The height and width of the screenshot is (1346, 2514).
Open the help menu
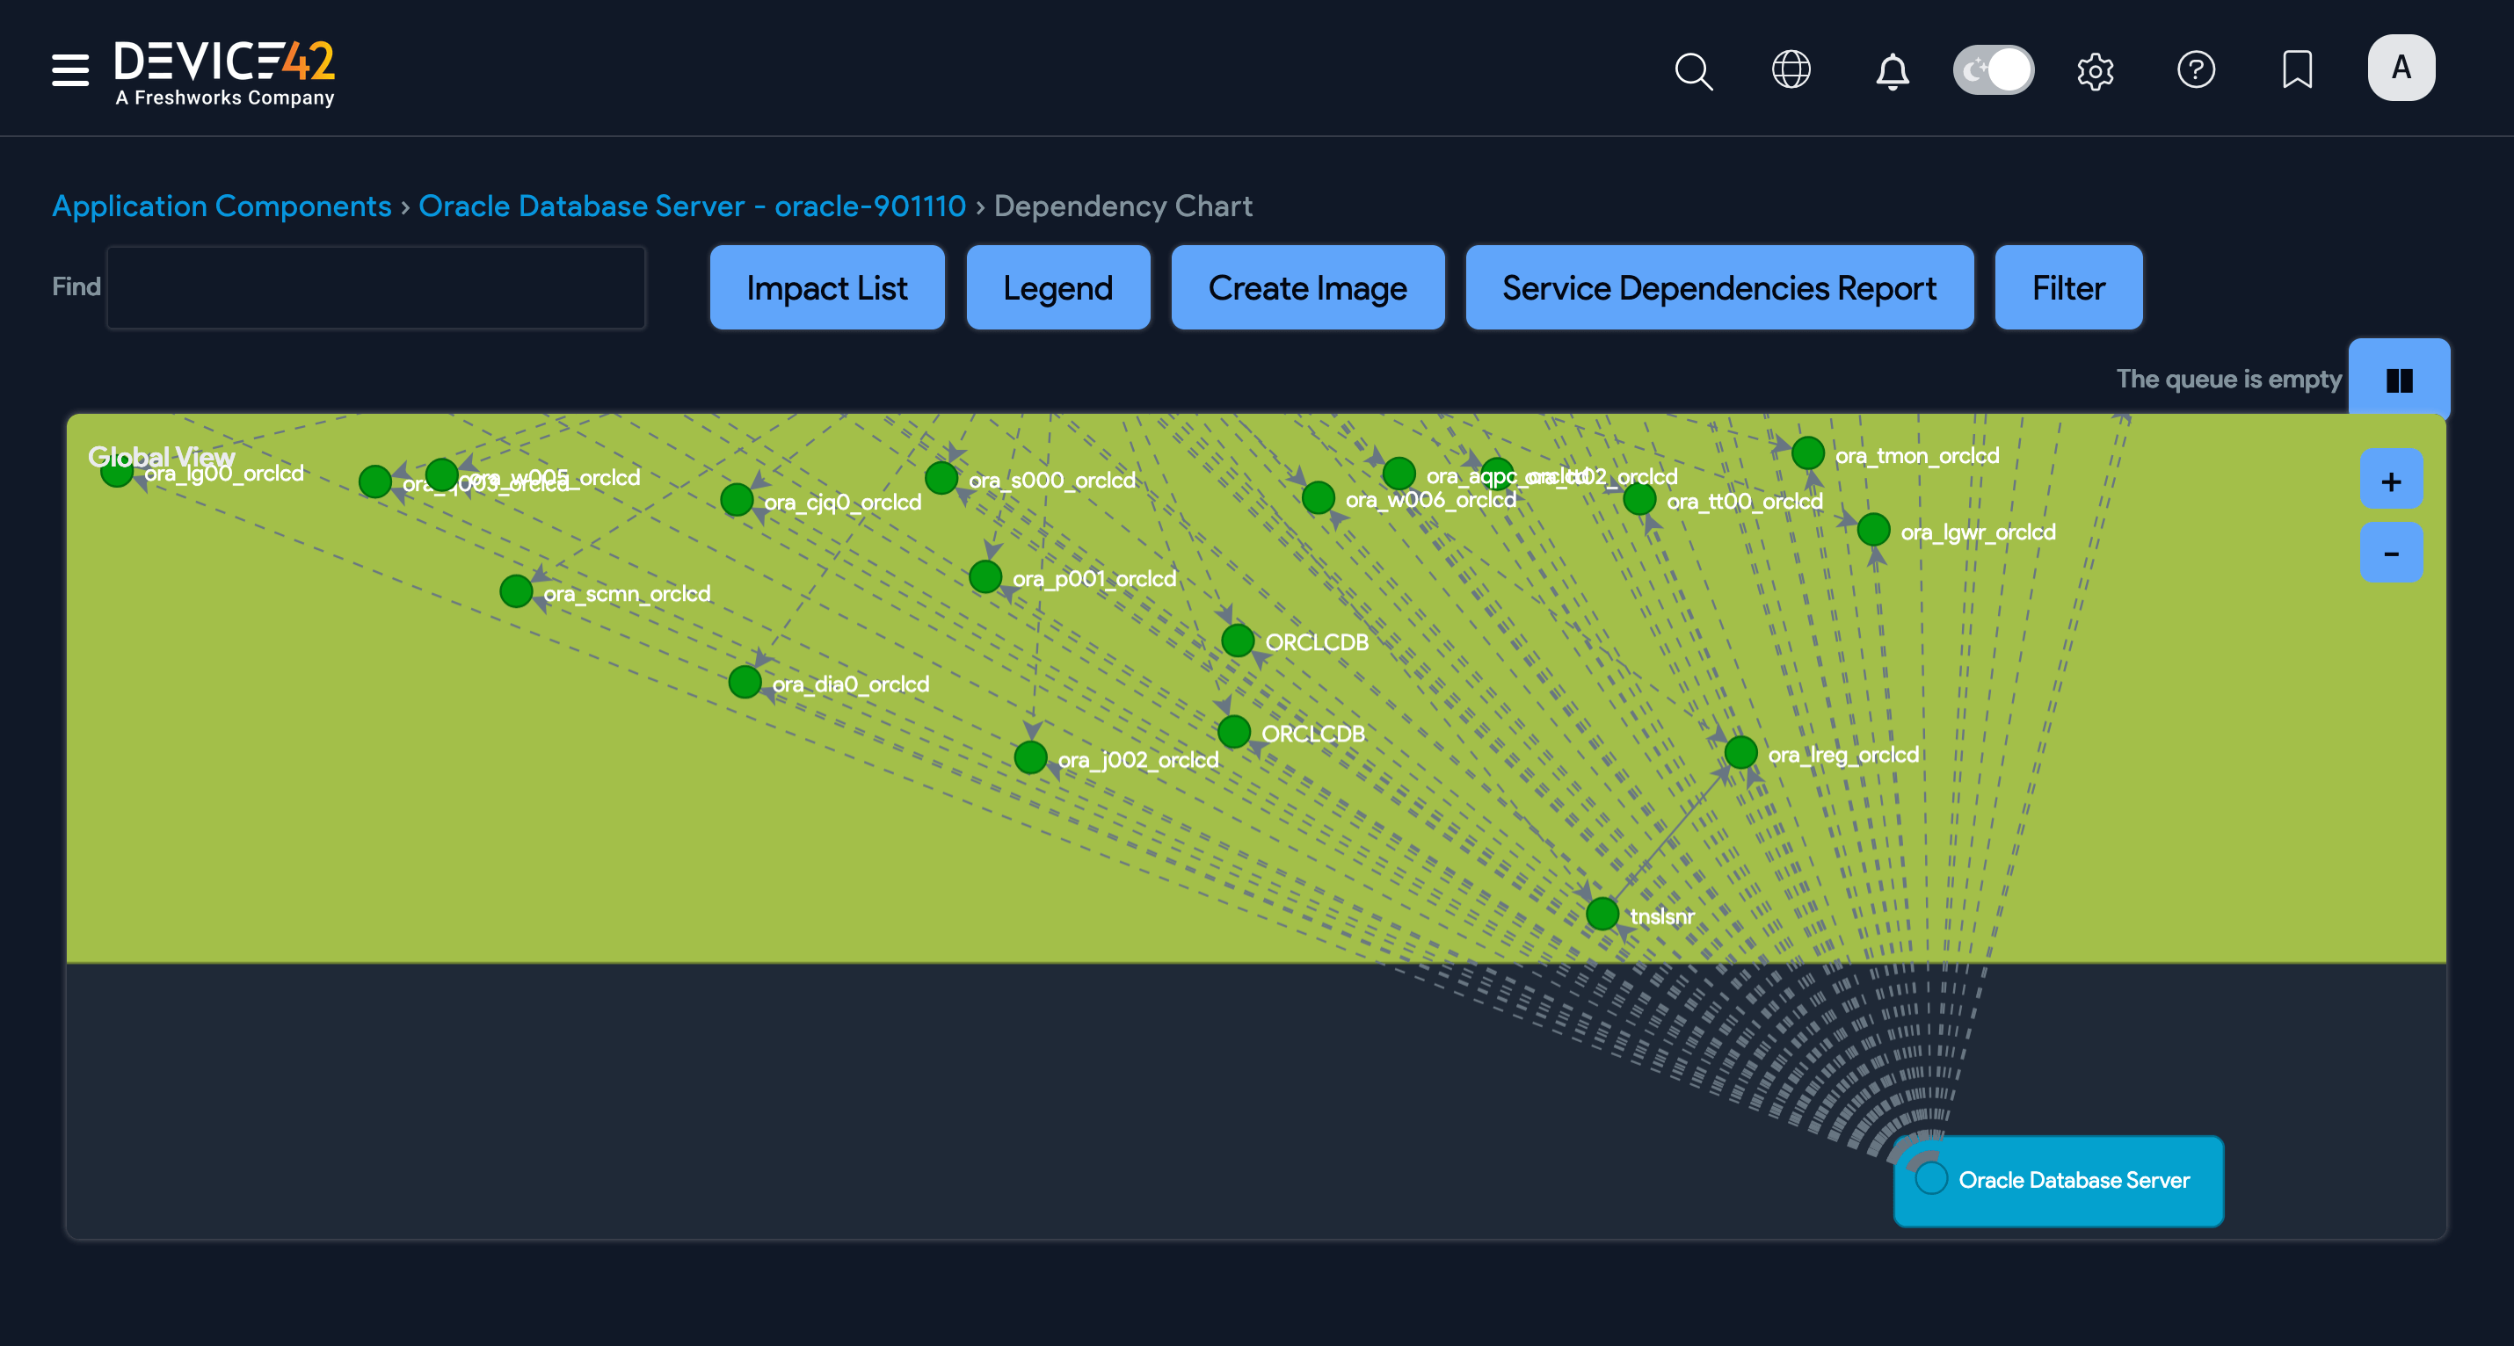tap(2197, 70)
